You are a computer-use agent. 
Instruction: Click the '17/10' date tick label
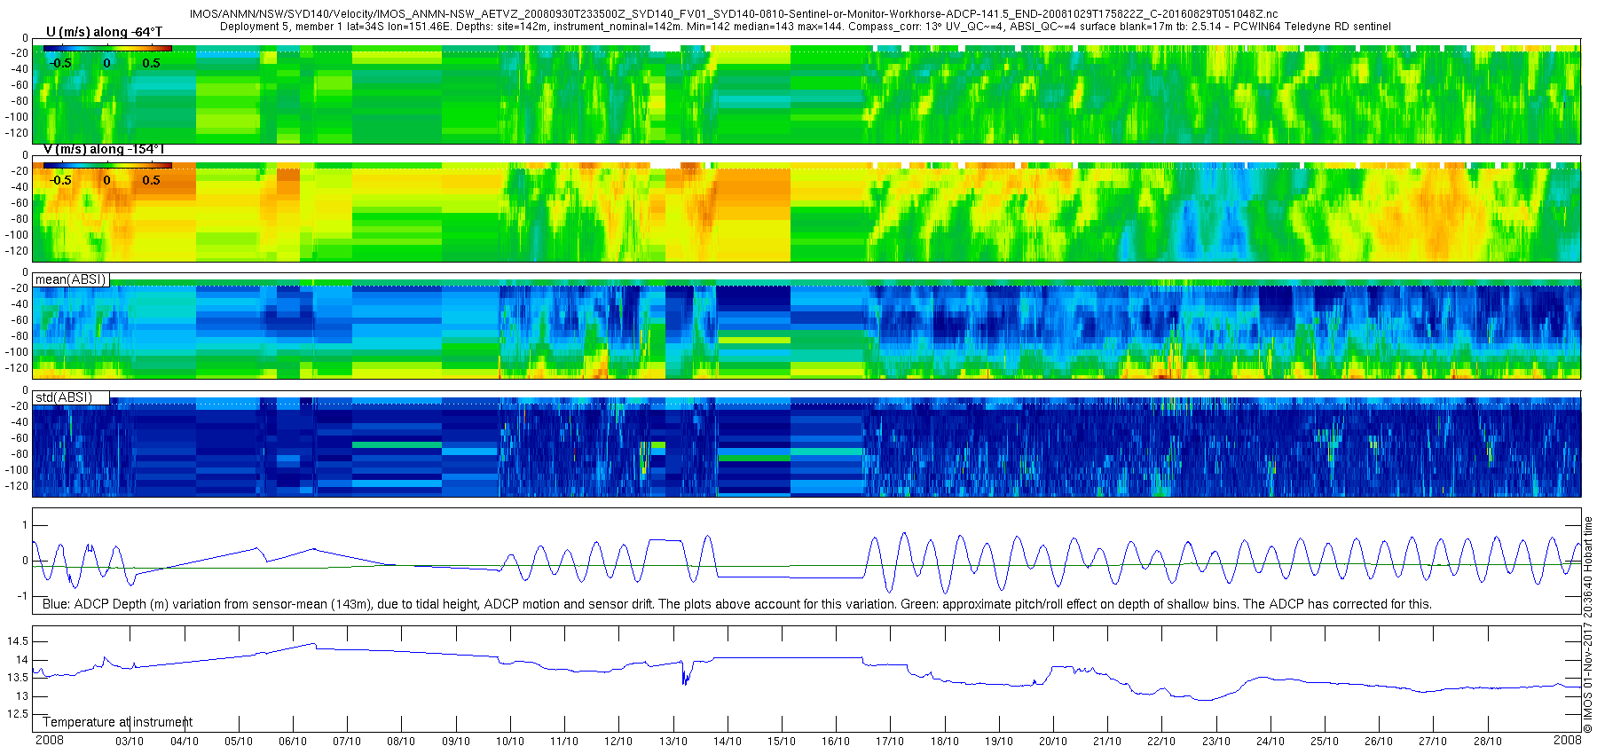pyautogui.click(x=890, y=742)
